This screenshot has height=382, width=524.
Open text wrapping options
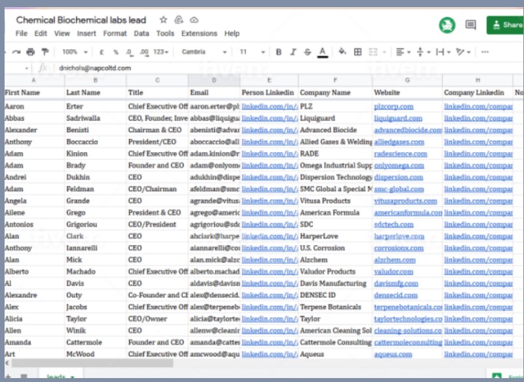pyautogui.click(x=443, y=52)
